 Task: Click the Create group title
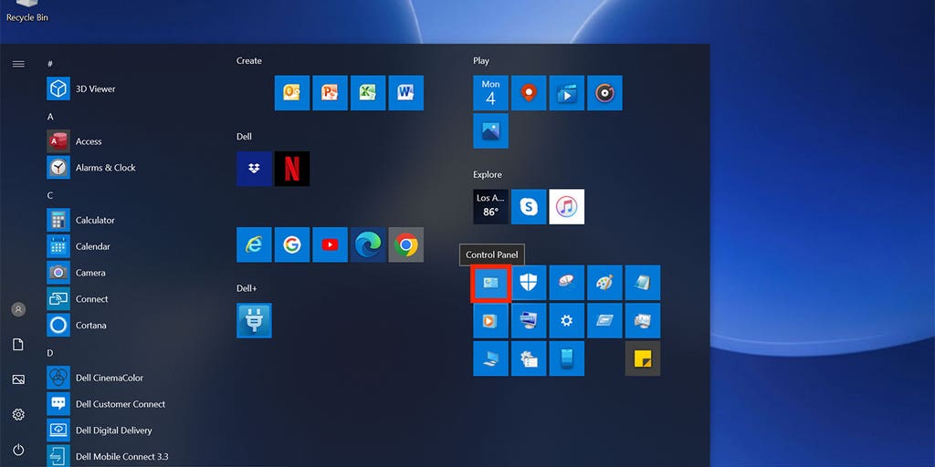coord(248,61)
